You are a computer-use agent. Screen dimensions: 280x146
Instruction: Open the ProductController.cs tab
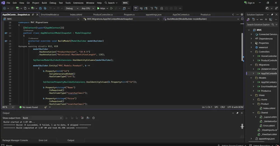(x=103, y=14)
